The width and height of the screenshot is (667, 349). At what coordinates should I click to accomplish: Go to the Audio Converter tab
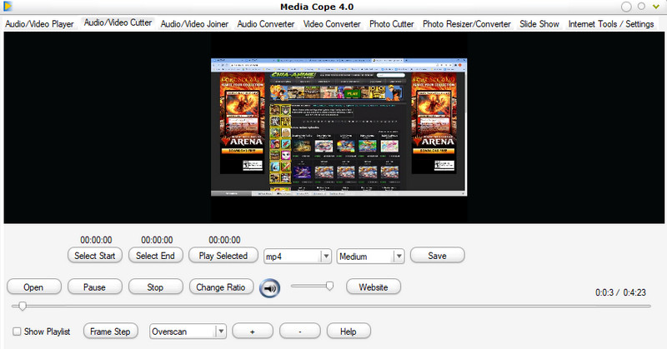(266, 24)
